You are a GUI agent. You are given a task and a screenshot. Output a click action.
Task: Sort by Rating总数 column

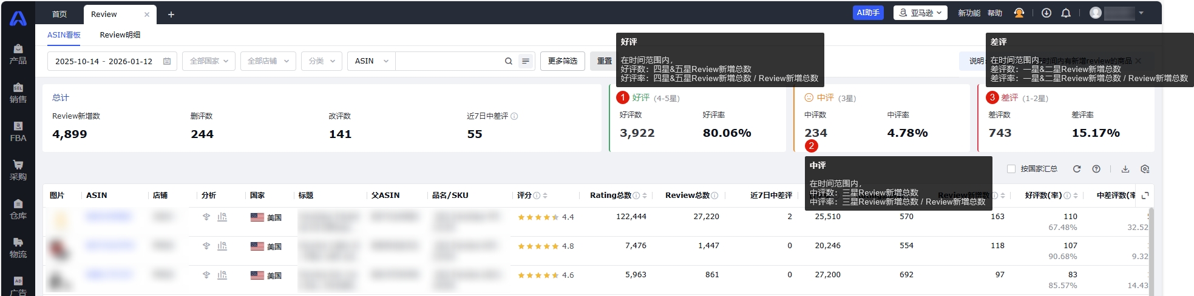pyautogui.click(x=645, y=196)
